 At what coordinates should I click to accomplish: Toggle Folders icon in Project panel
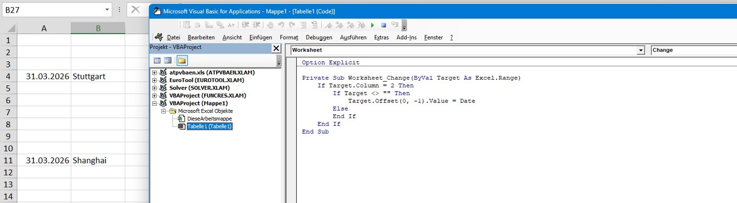coord(182,60)
